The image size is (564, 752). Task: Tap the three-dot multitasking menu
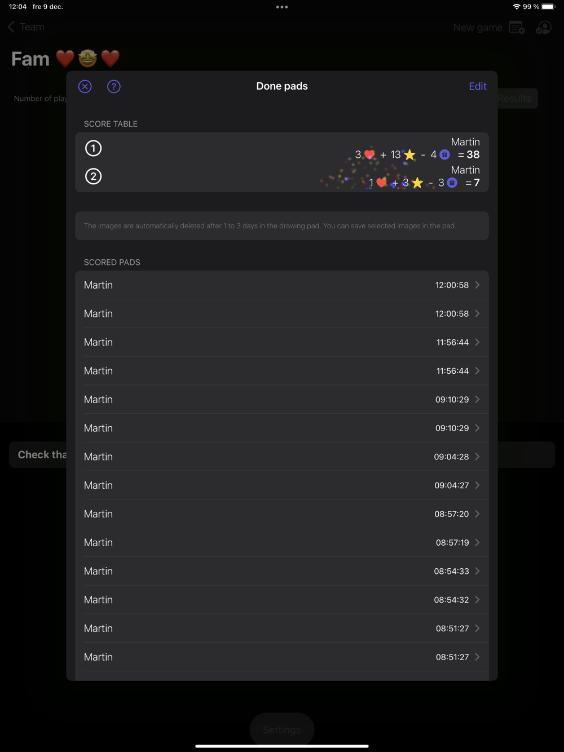click(x=282, y=7)
